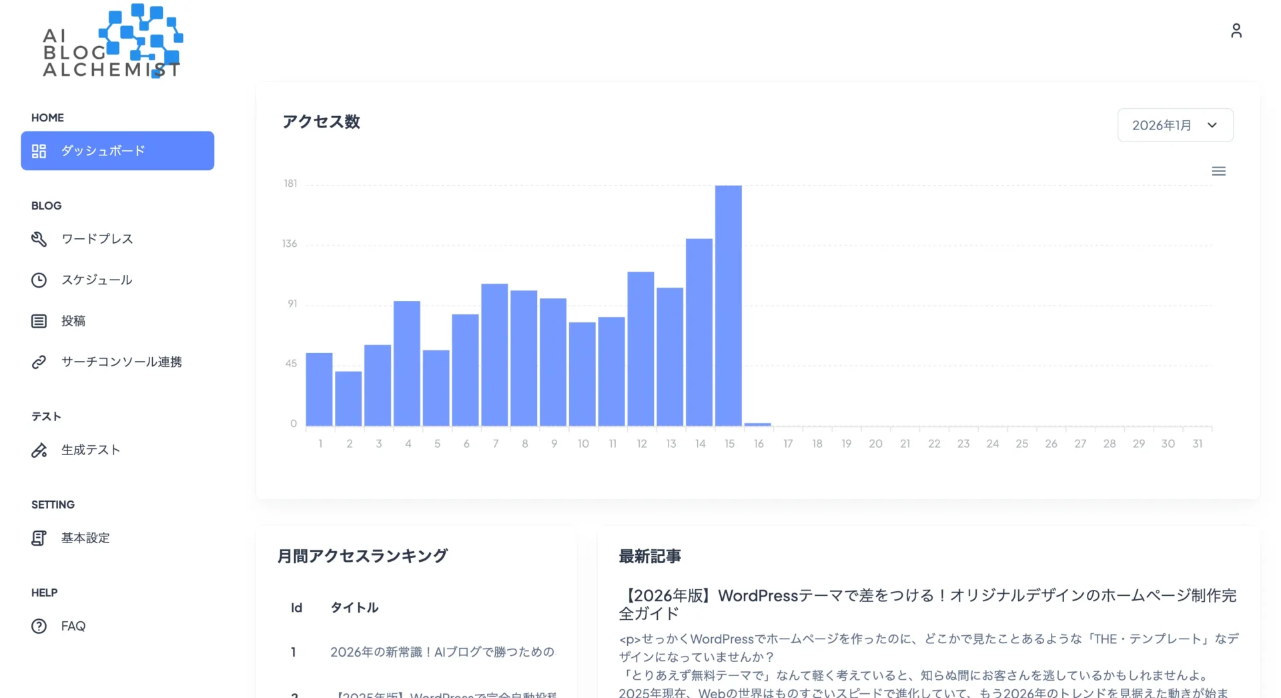This screenshot has height=698, width=1281.
Task: Click the AI Blog Alchemist logo
Action: 111,42
